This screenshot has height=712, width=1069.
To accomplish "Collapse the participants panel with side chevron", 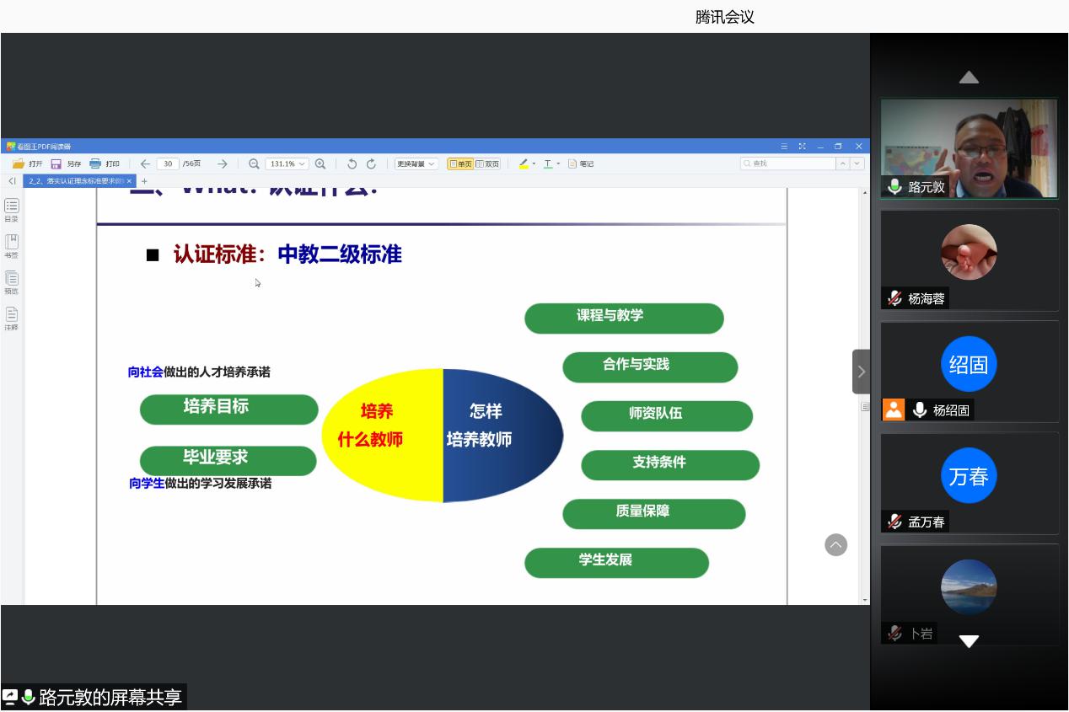I will (861, 372).
